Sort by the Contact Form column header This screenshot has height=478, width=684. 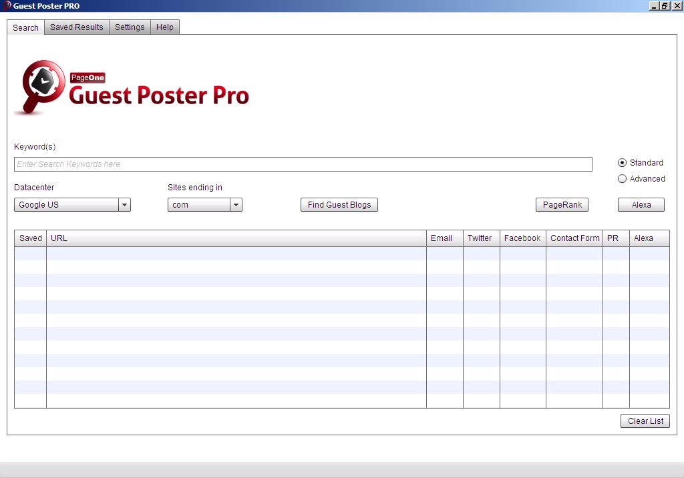pyautogui.click(x=574, y=238)
